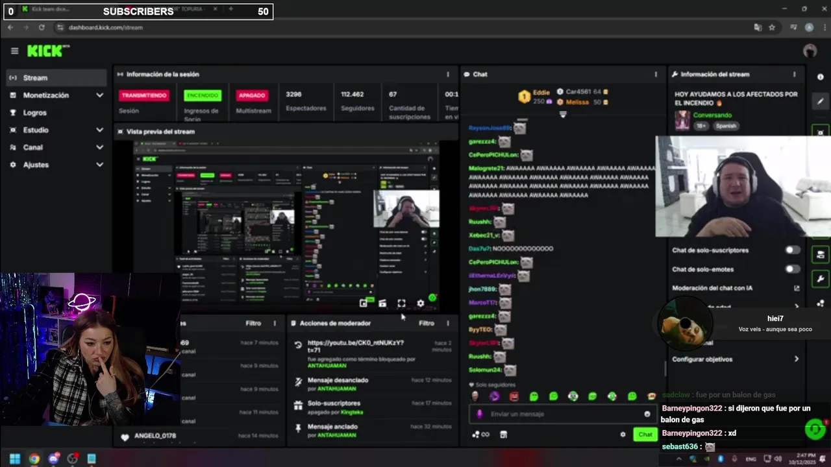Select Stream in the left sidebar
This screenshot has width=831, height=467.
[56, 78]
